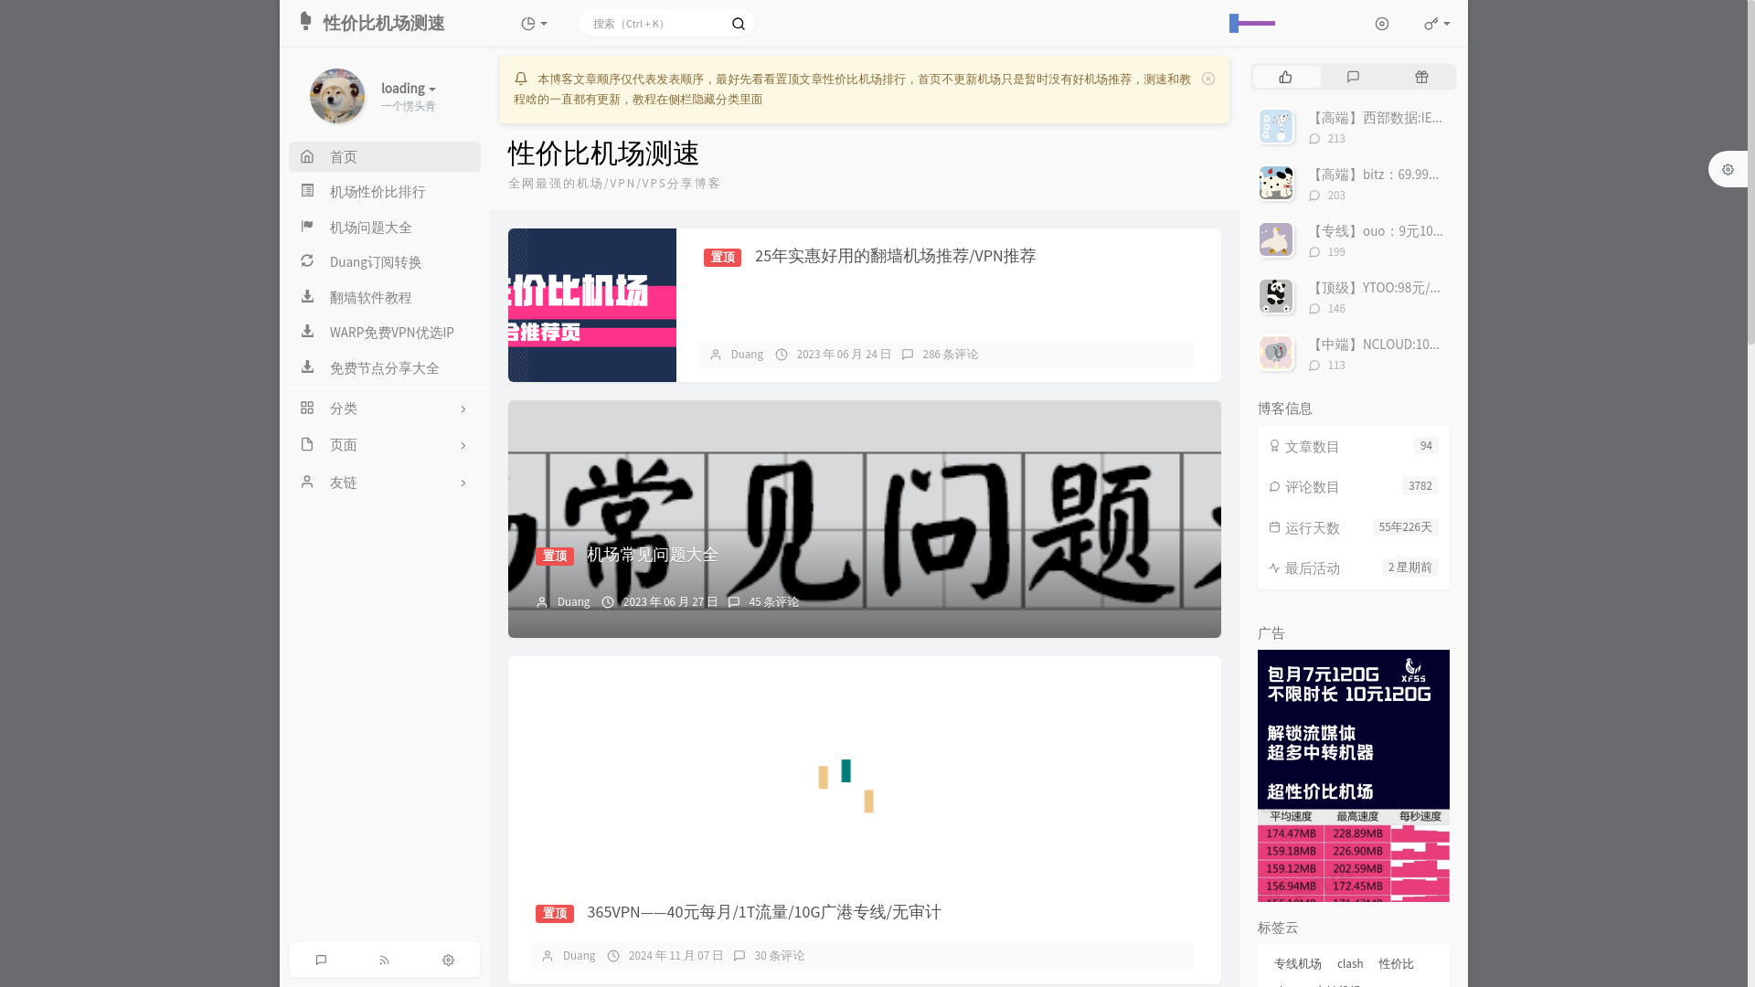Click the 最后活动 2 星期前 entry
The height and width of the screenshot is (987, 1755).
[x=1354, y=568]
